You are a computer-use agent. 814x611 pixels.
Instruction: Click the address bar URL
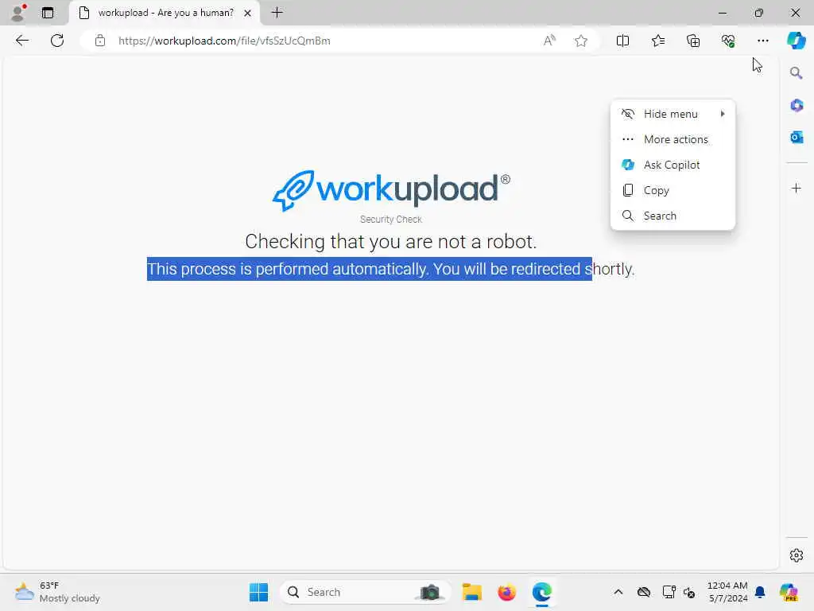[223, 41]
